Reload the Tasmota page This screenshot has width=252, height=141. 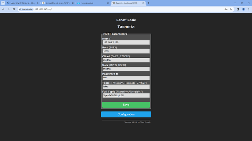[x=14, y=9]
